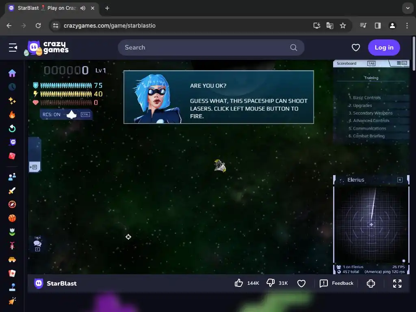
Task: Open the joystick category icon in sidebar
Action: pos(12,287)
